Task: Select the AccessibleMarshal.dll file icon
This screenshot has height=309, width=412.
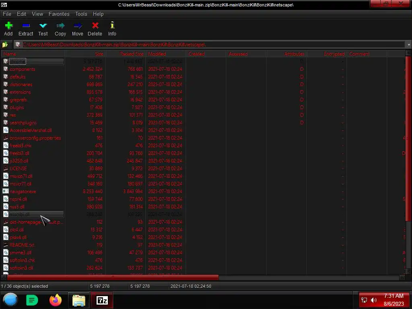Action: 6,130
